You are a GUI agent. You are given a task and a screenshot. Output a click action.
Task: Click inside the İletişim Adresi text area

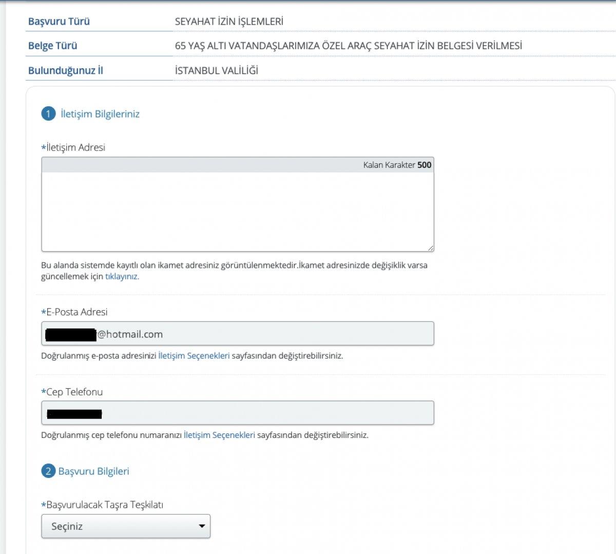pyautogui.click(x=237, y=211)
